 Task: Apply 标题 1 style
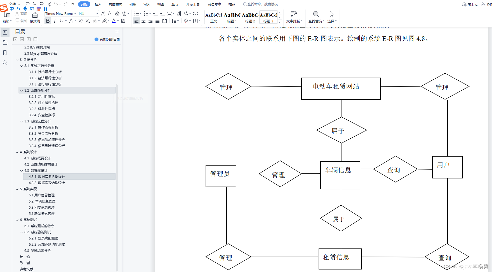(x=232, y=17)
